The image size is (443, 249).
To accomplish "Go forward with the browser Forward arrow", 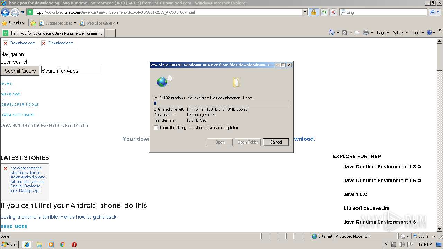I will point(15,12).
